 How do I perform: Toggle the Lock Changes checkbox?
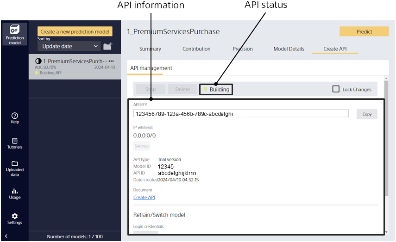336,89
